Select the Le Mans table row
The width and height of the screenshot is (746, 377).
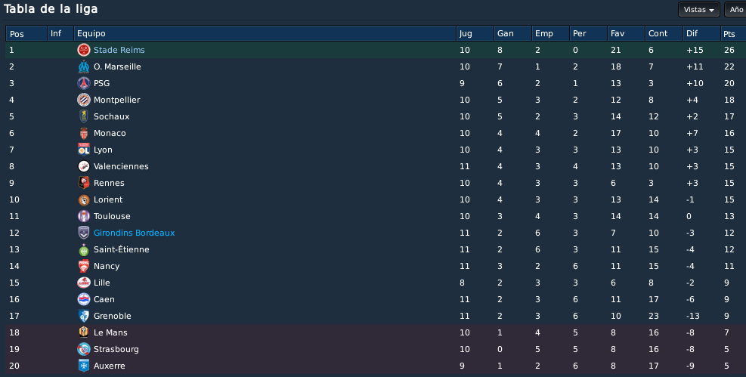[x=376, y=332]
